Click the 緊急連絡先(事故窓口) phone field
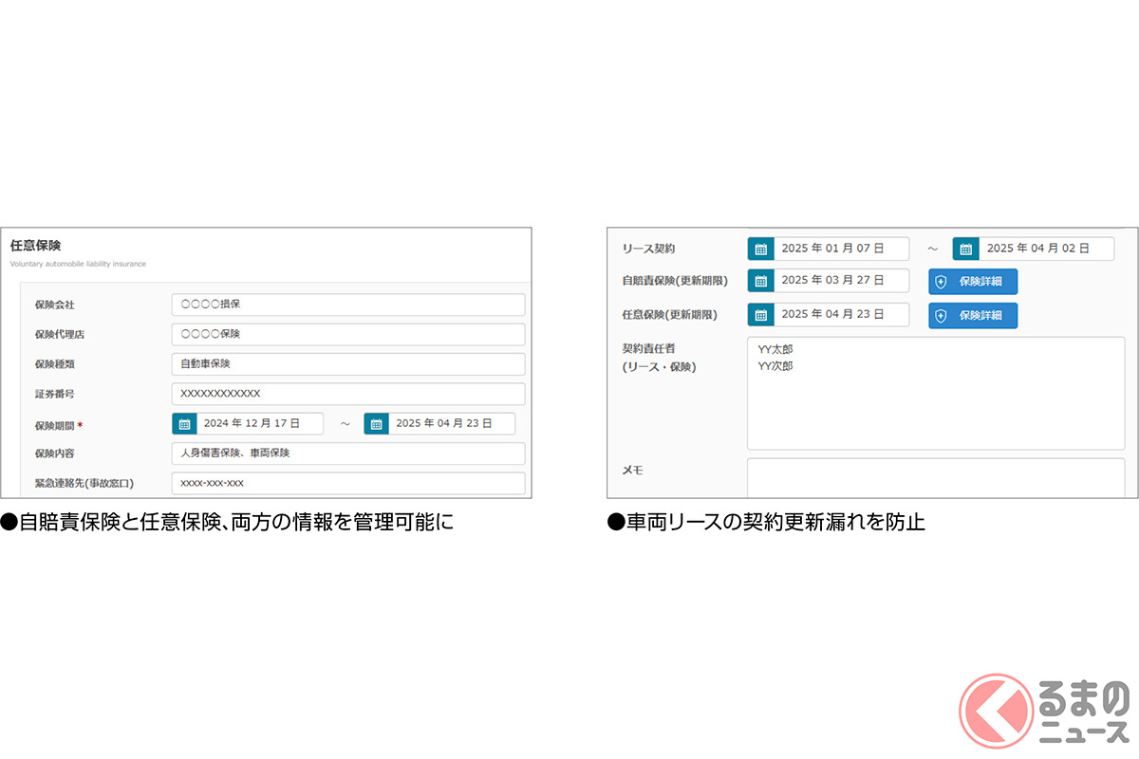Image resolution: width=1139 pixels, height=759 pixels. coord(347,483)
